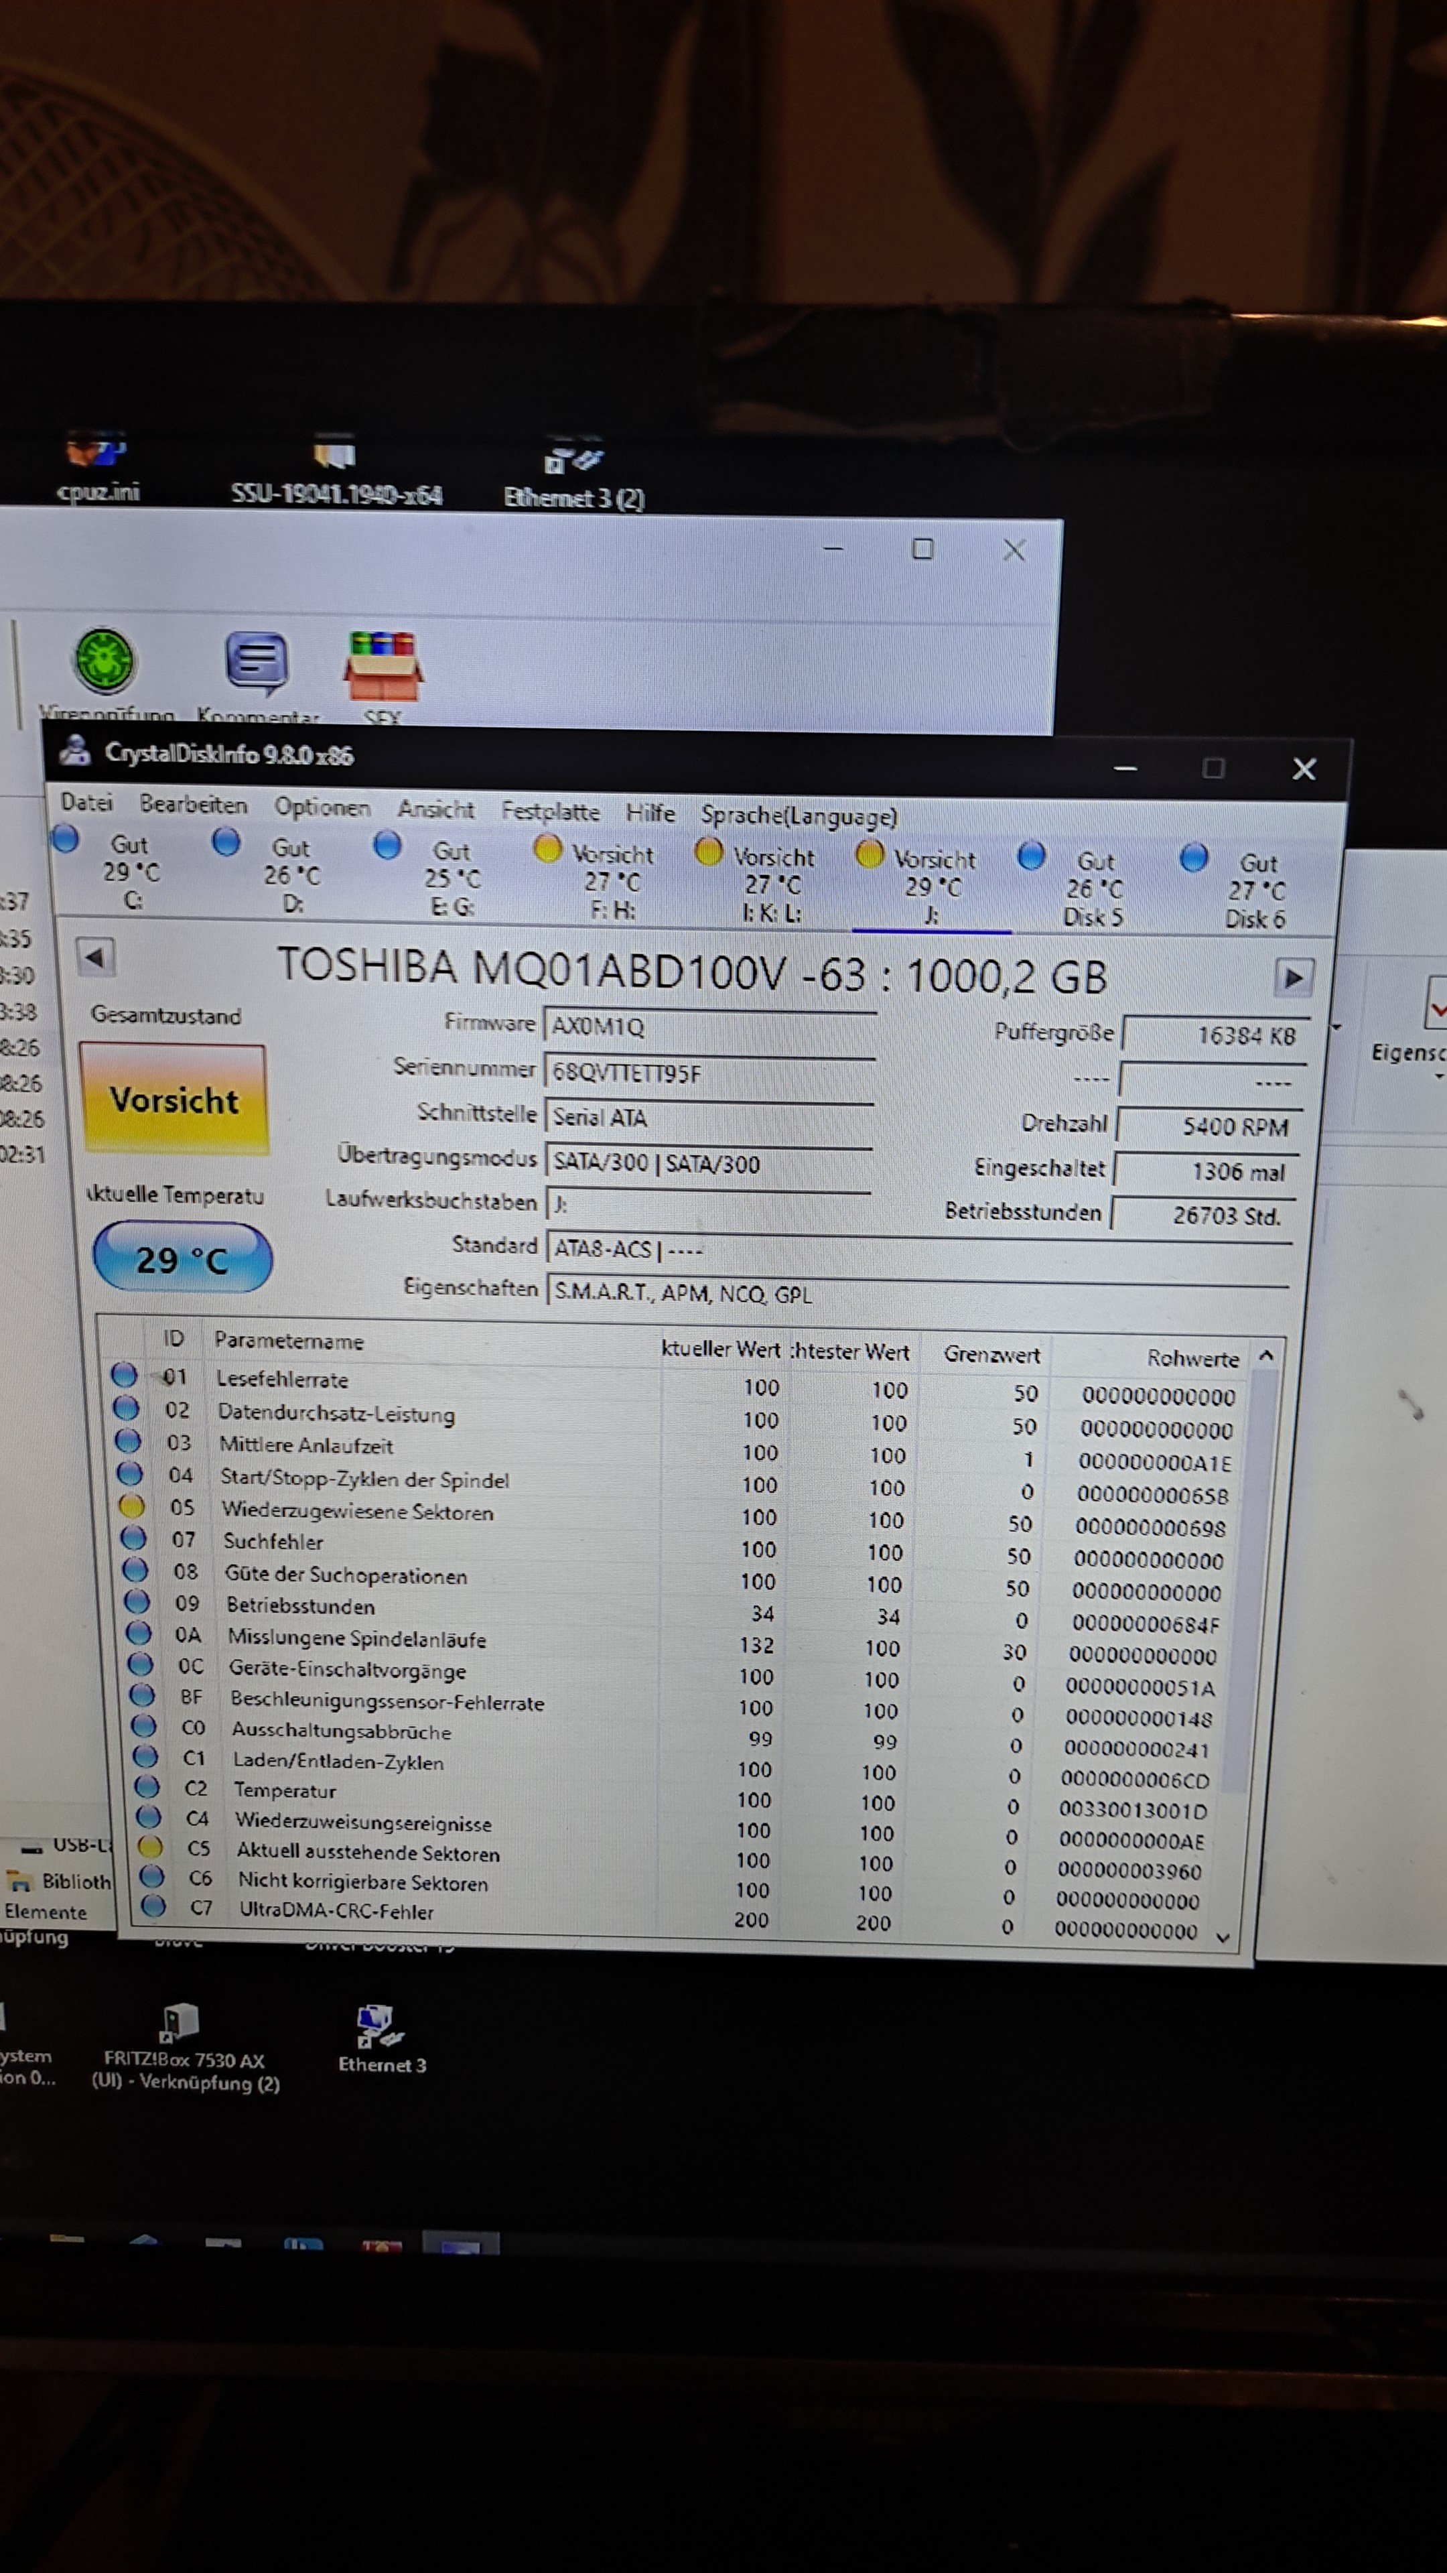Click status dot for Laden/Entladen-Zyklen row
The image size is (1447, 2573).
146,1756
